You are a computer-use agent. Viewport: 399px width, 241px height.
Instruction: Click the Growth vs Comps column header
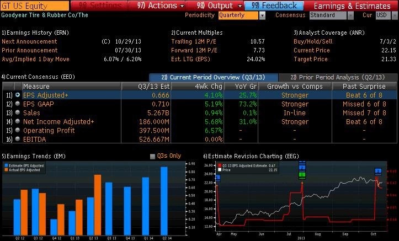295,87
